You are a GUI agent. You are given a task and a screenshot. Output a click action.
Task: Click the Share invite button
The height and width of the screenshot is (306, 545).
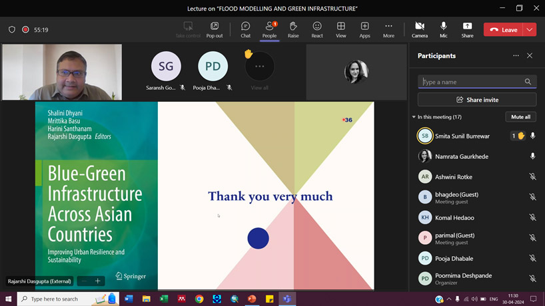(476, 100)
